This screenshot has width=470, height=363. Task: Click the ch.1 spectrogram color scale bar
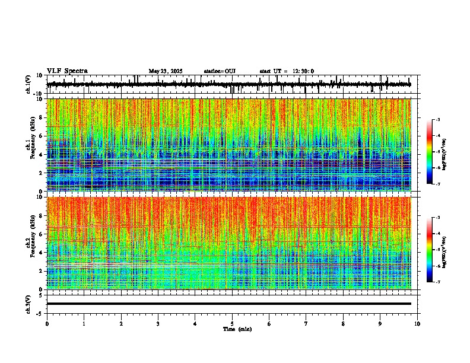pyautogui.click(x=430, y=152)
